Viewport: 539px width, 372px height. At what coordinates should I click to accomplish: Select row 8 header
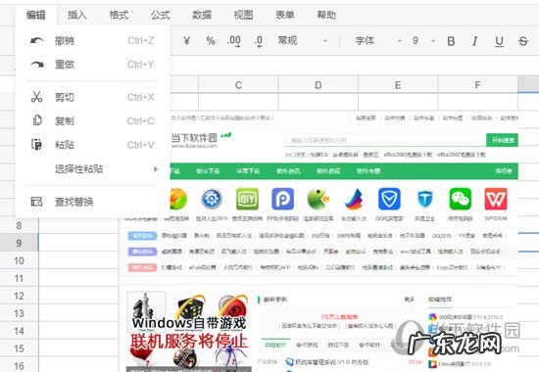pos(19,226)
